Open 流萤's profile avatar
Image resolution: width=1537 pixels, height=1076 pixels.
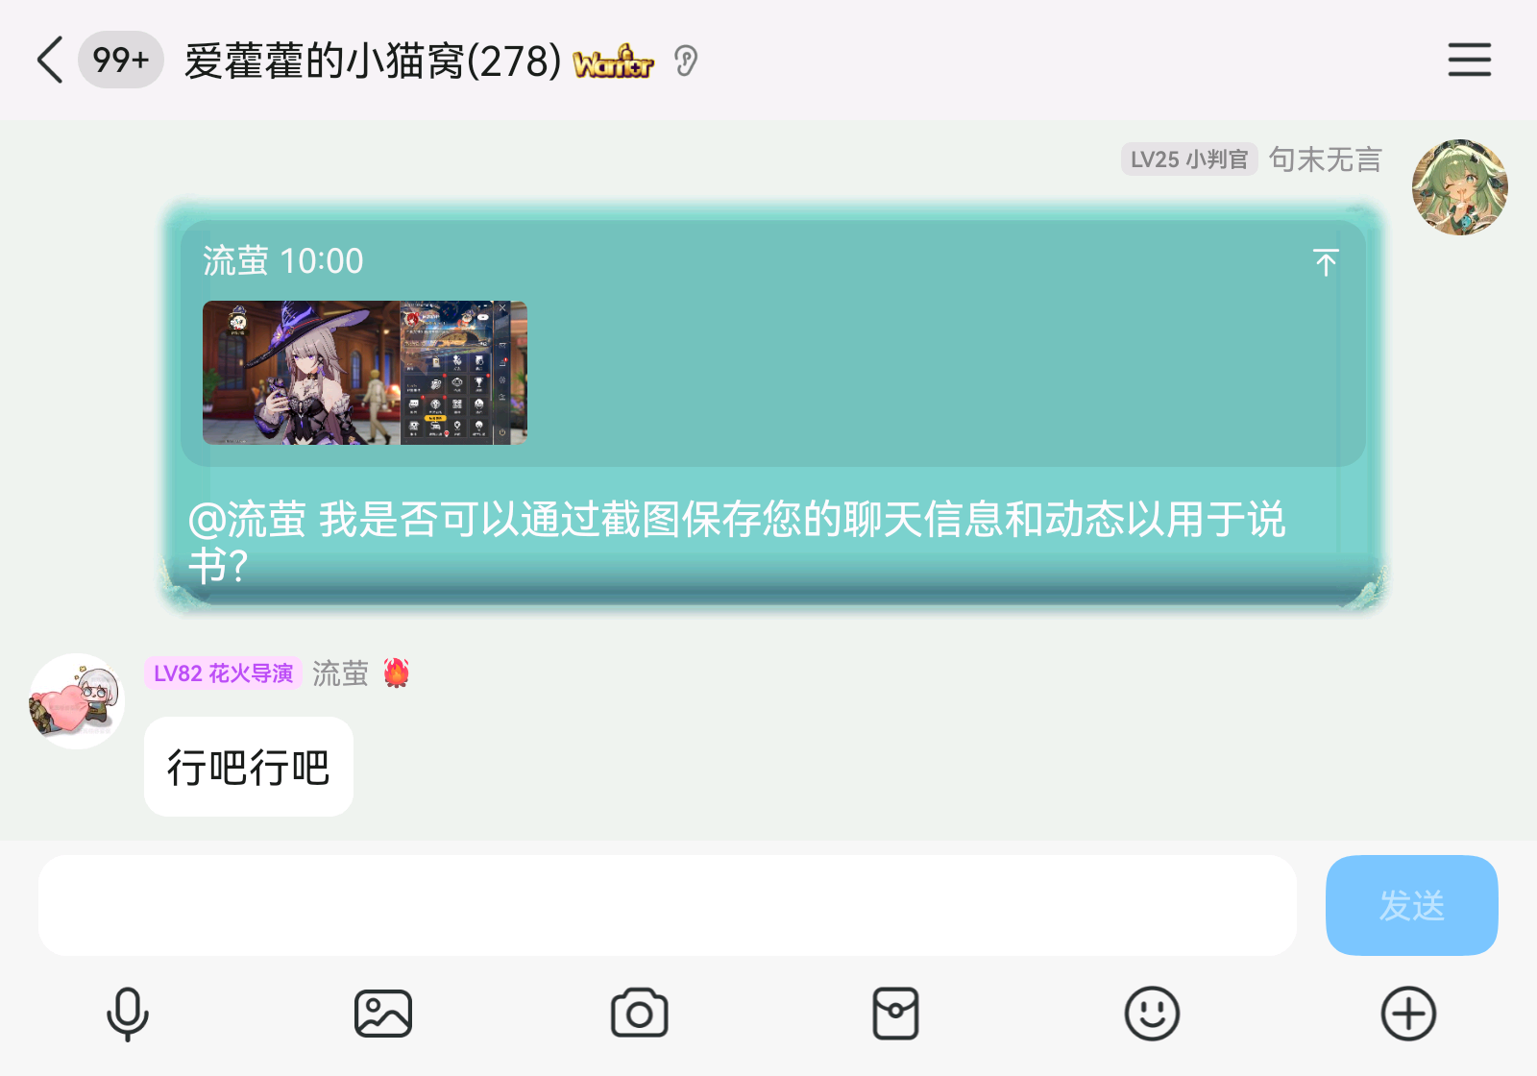tap(77, 701)
